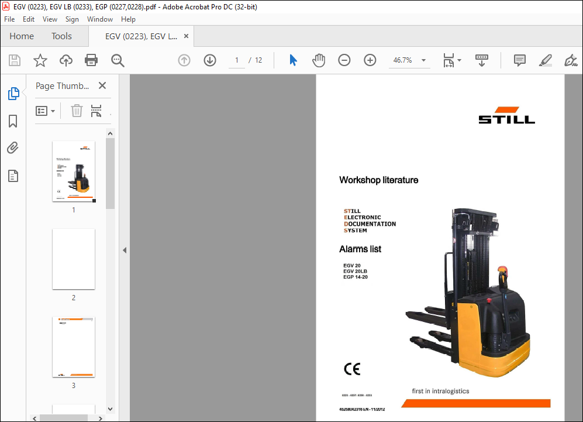Go to next page arrow
The image size is (583, 422).
tap(210, 60)
